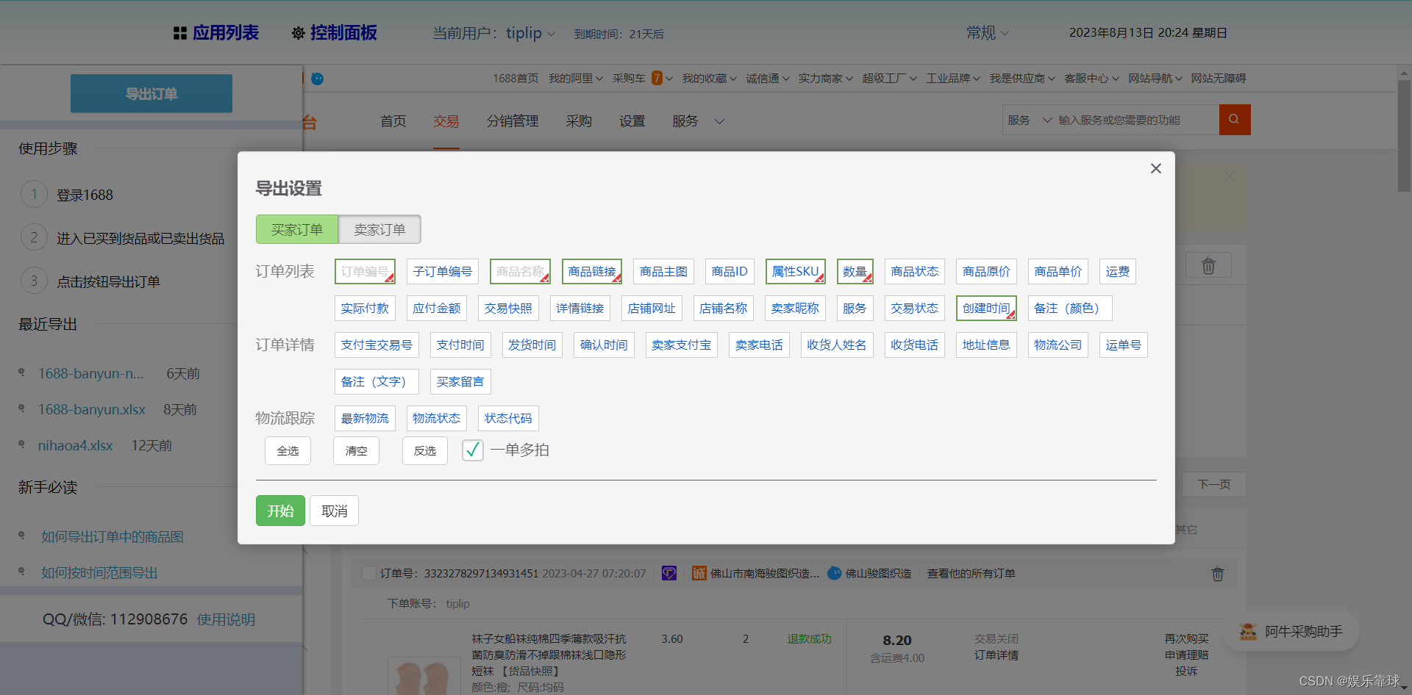
Task: Switch to the 卖家订单 tab
Action: point(379,229)
